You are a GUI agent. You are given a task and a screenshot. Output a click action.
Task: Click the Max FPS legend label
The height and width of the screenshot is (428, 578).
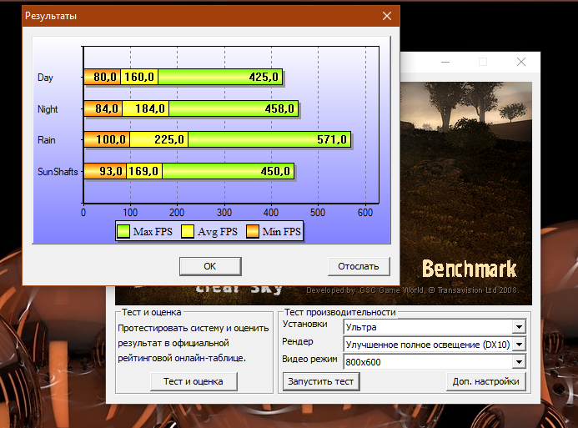coord(153,231)
